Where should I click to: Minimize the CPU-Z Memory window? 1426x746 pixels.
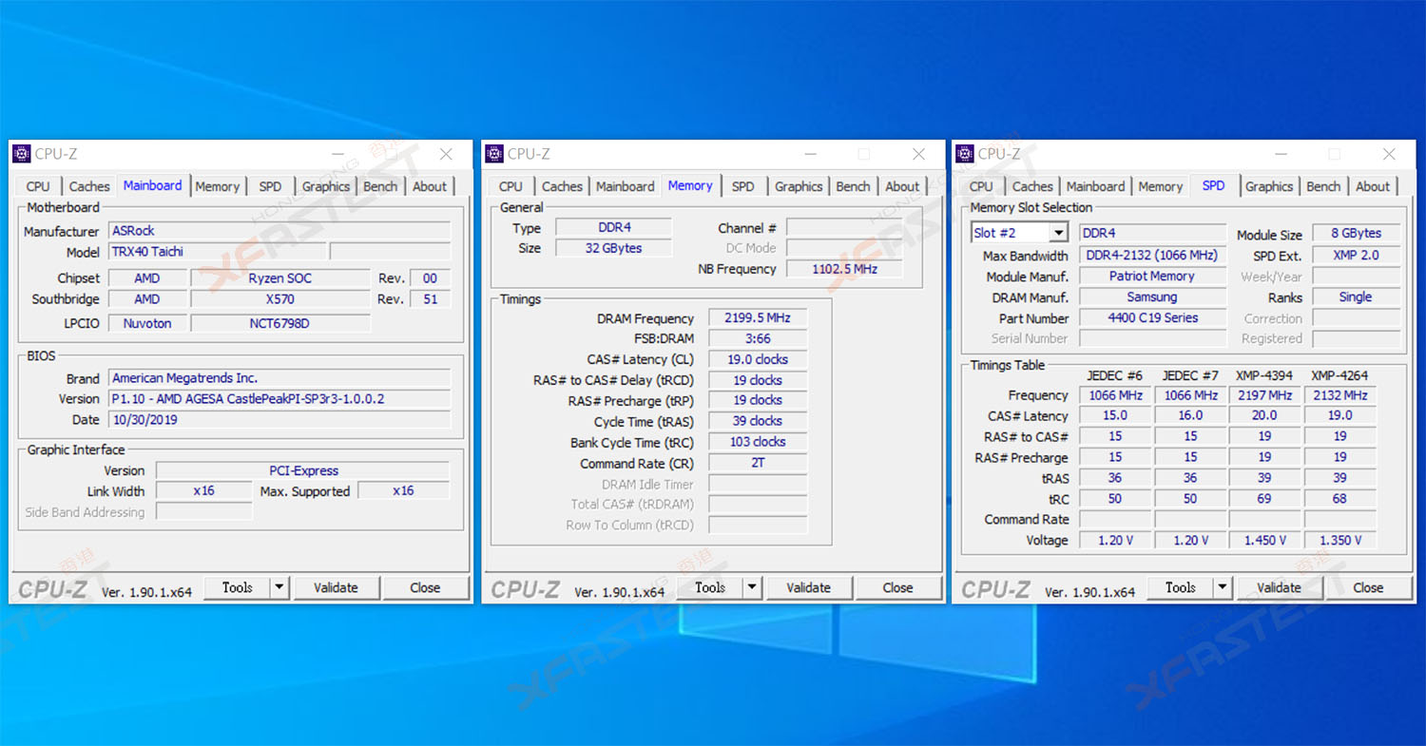coord(811,154)
